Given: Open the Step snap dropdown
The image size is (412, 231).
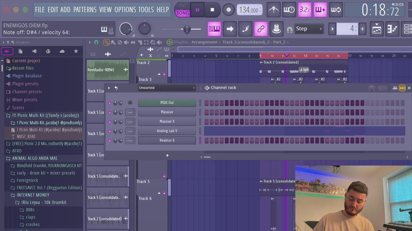Looking at the screenshot, I should coord(309,29).
